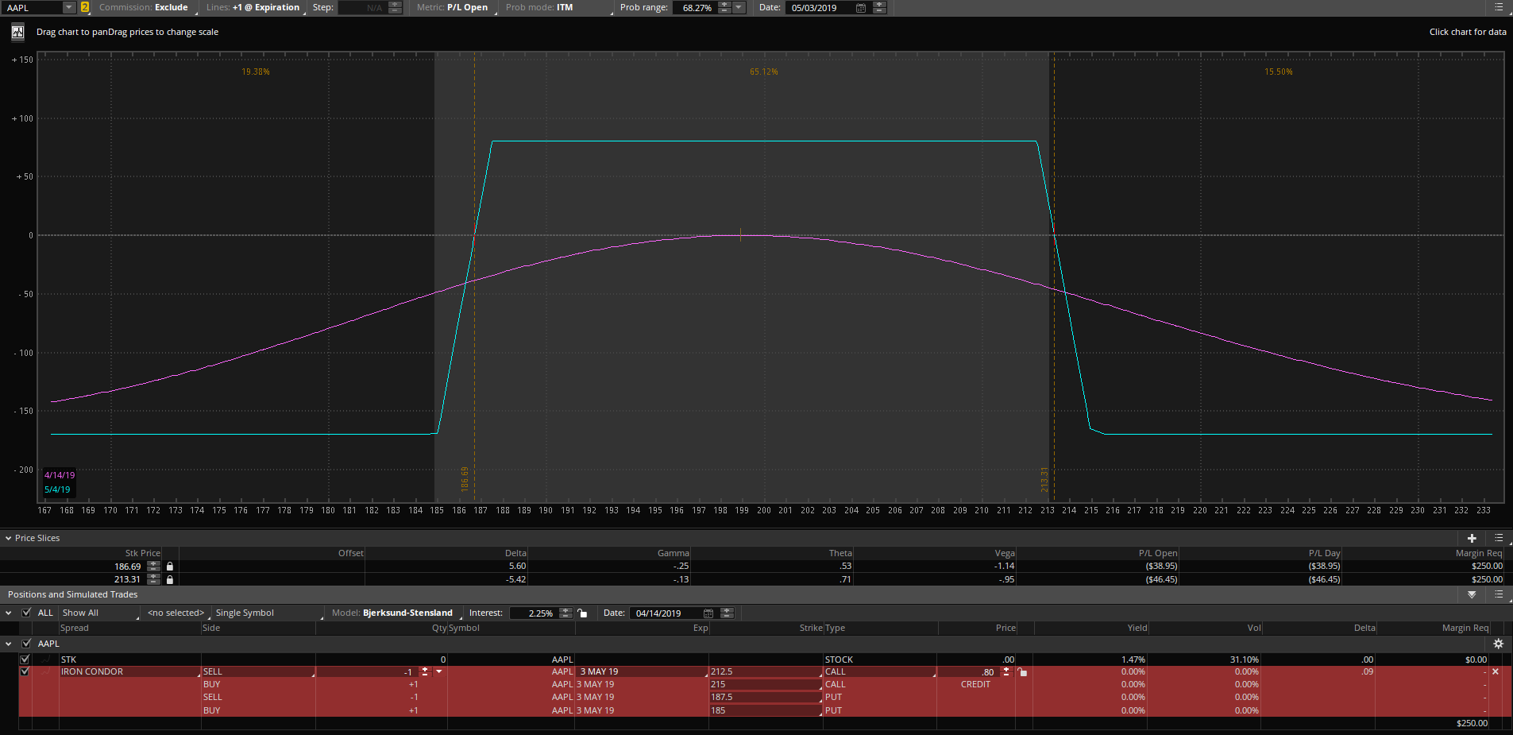
Task: Collapse the AAPL group chevron
Action: (x=8, y=644)
